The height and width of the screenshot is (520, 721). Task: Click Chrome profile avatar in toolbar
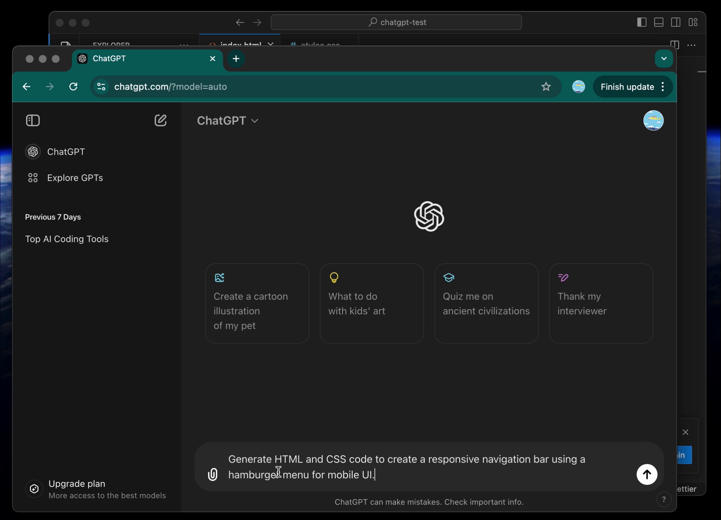pos(579,87)
